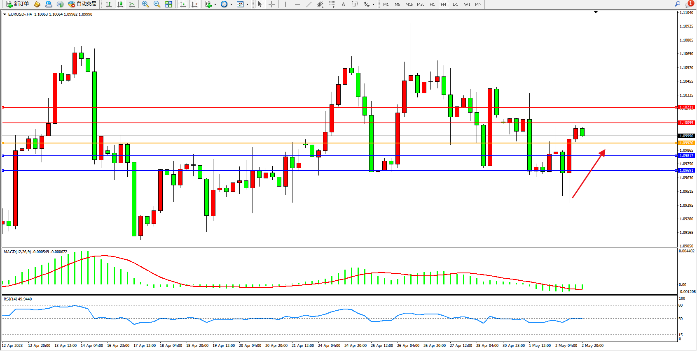
Task: Click the red 1.10231 horizontal line price tag
Action: coord(686,107)
